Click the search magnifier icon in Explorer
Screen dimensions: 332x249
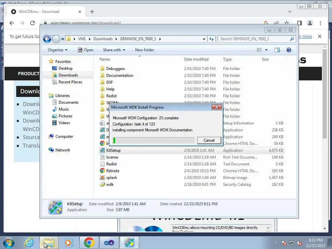pos(292,39)
